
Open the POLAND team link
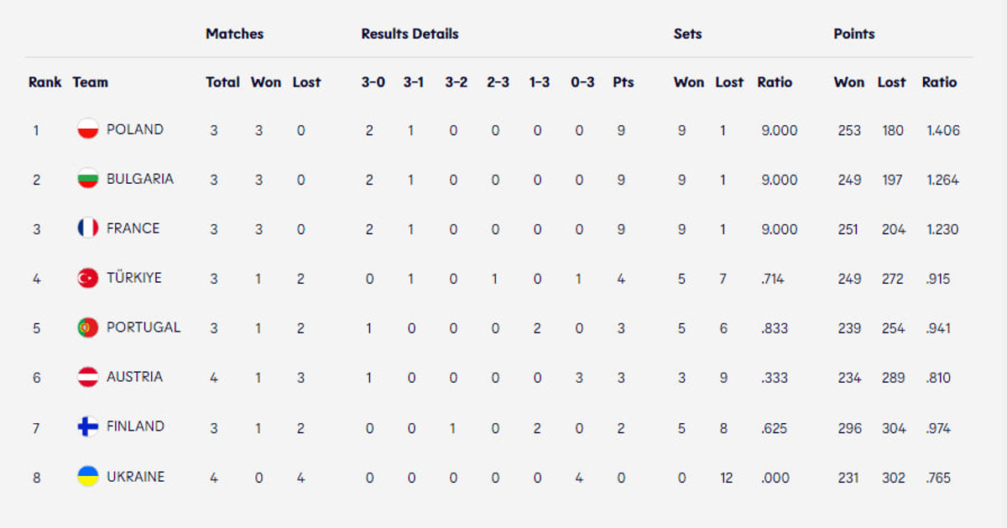click(x=135, y=129)
